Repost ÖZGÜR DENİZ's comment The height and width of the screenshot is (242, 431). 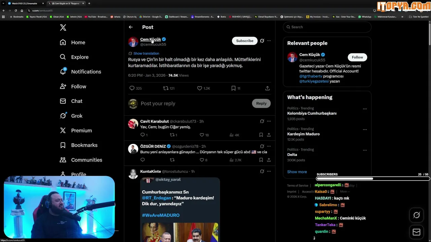172,160
